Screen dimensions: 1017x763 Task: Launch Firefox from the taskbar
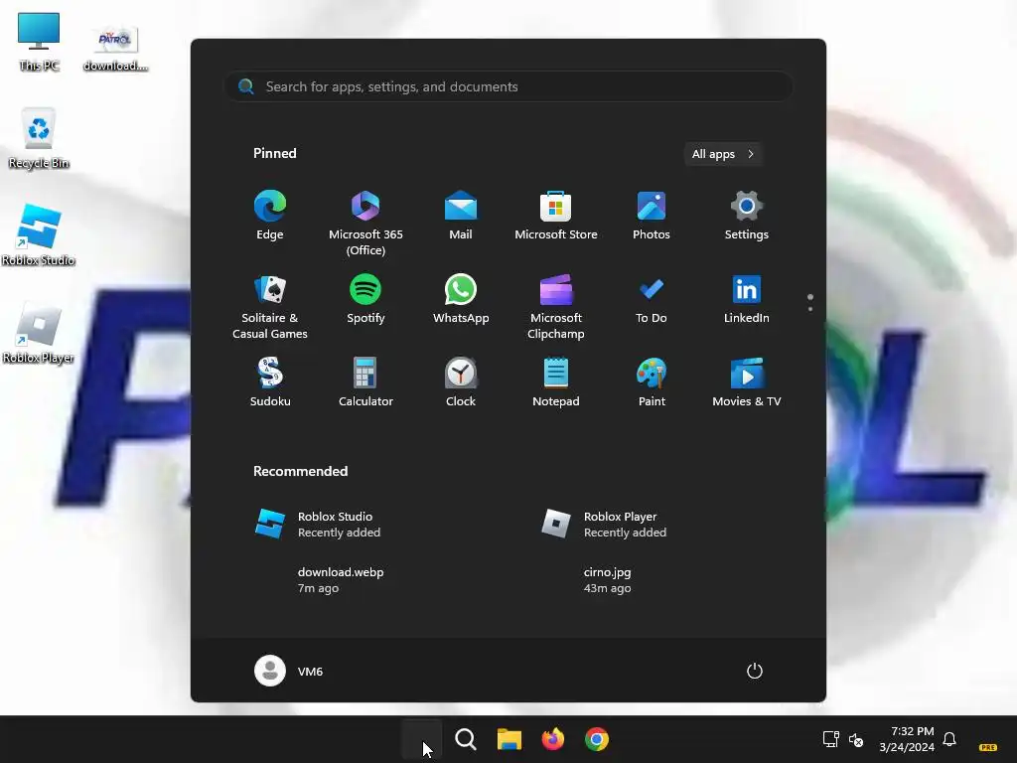click(x=552, y=739)
